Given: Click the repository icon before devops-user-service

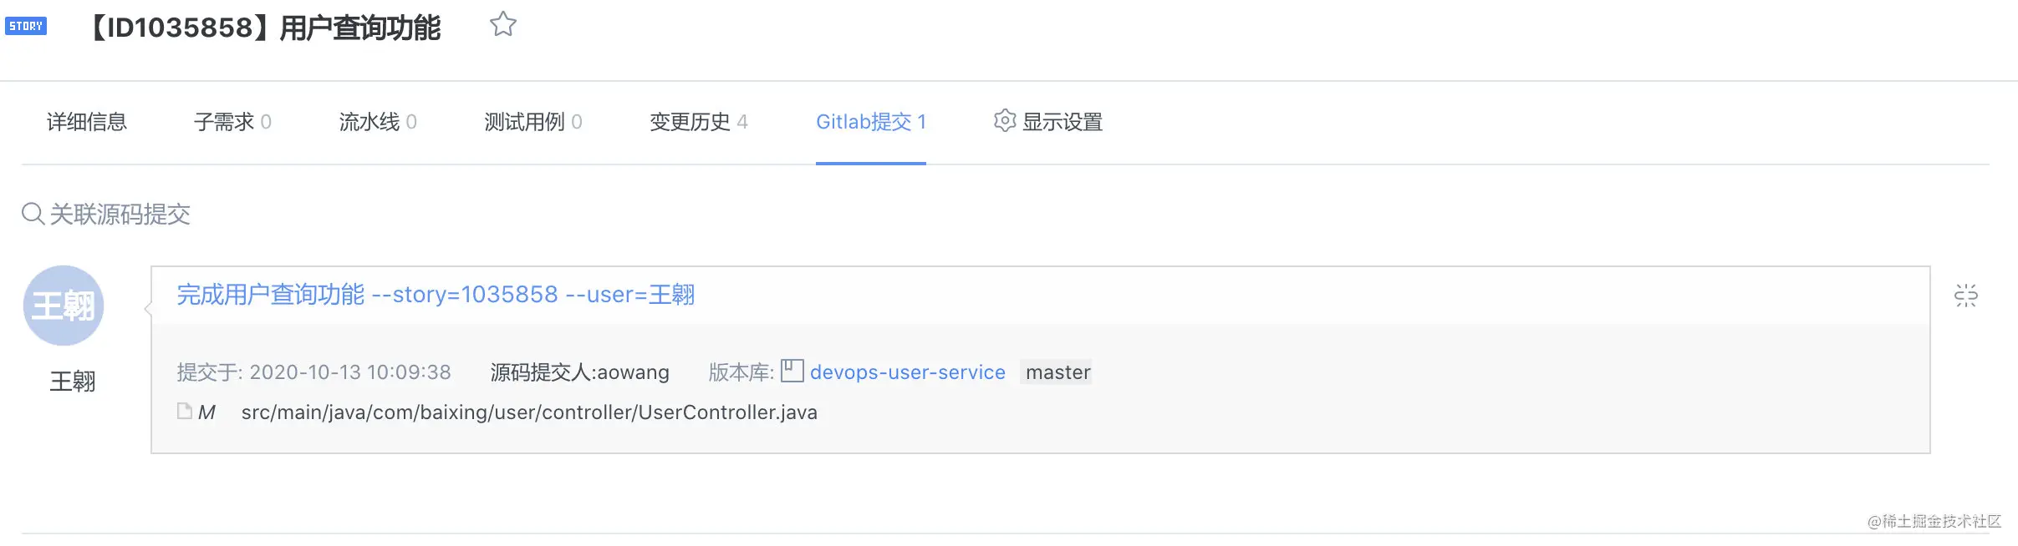Looking at the screenshot, I should pyautogui.click(x=792, y=371).
